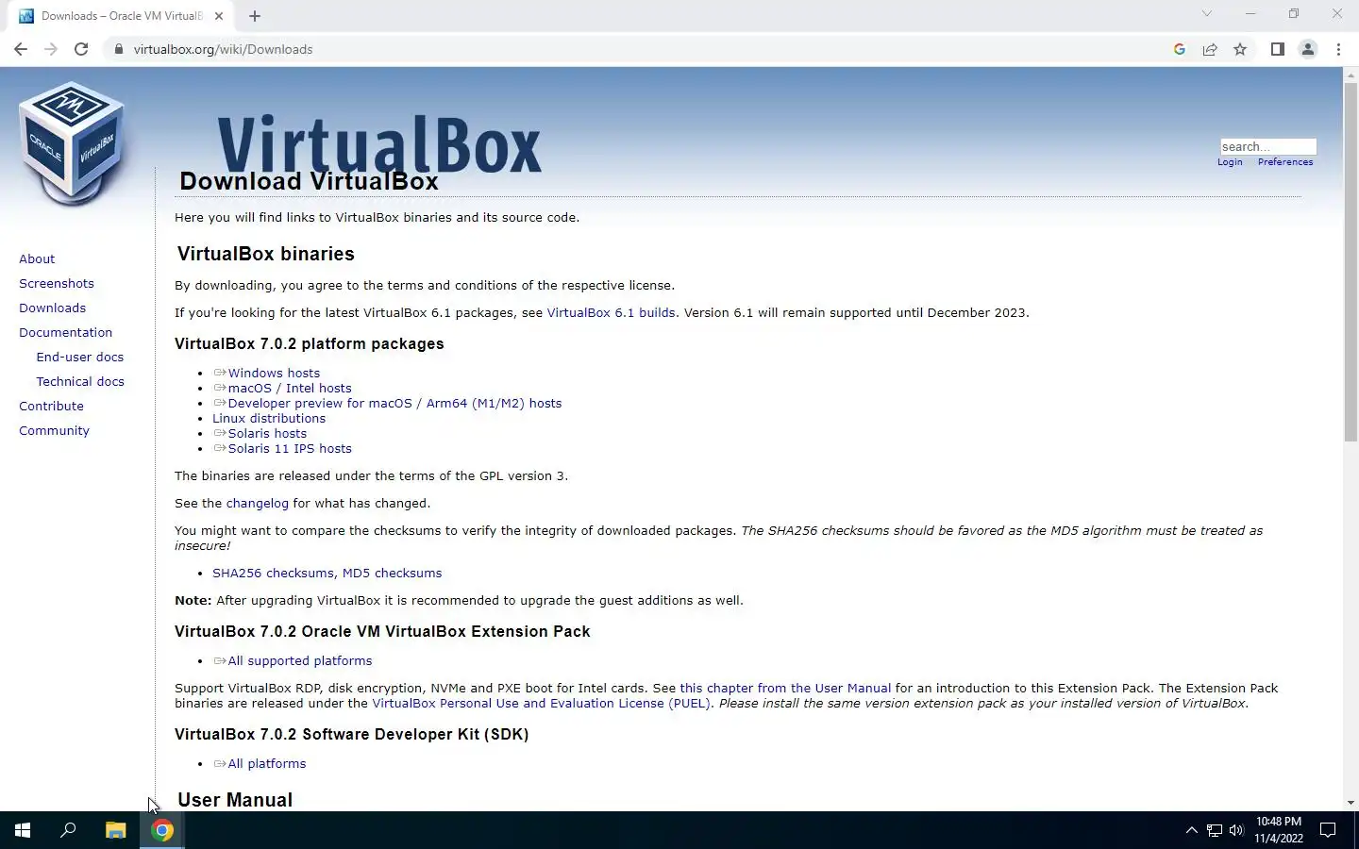Open taskbar search magnifier
This screenshot has width=1359, height=849.
pos(68,830)
